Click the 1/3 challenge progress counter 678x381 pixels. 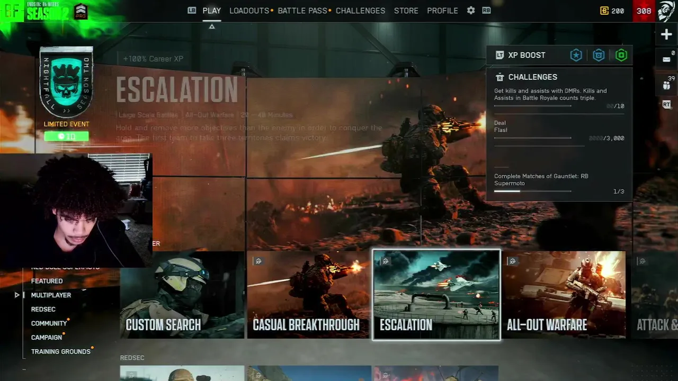pyautogui.click(x=619, y=192)
